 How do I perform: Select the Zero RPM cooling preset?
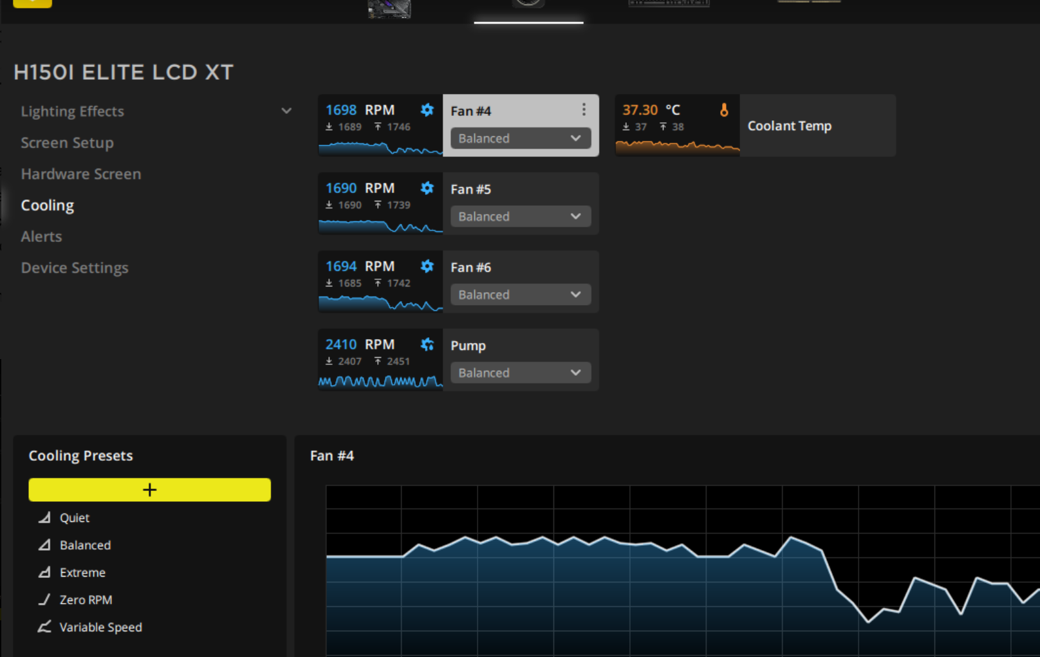coord(86,600)
